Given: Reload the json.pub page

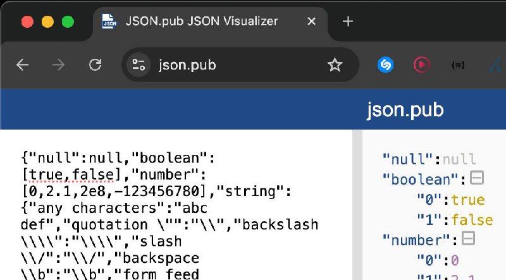Looking at the screenshot, I should [x=96, y=65].
